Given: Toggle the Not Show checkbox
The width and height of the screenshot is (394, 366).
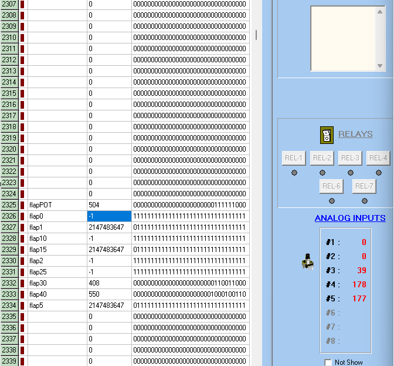Looking at the screenshot, I should 328,362.
